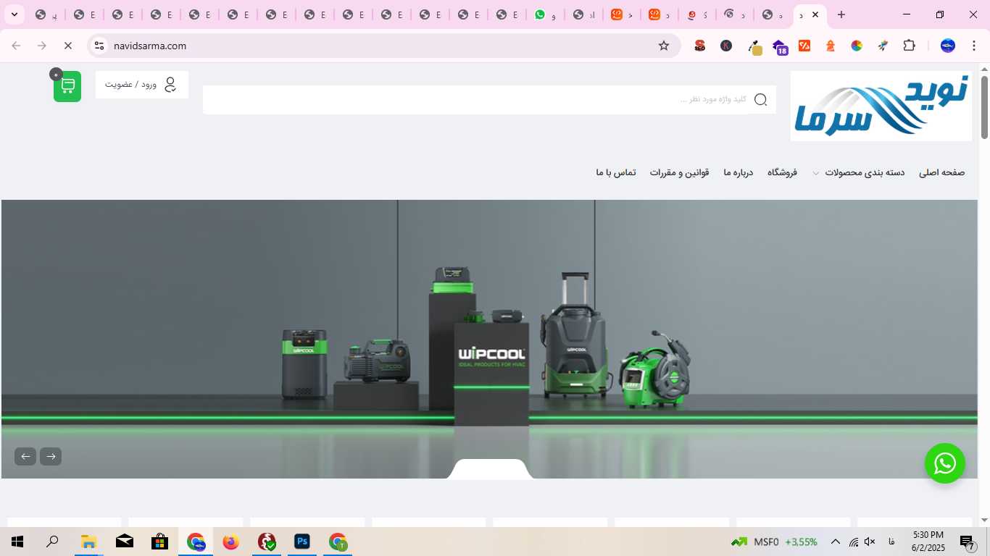Go back with browser back arrow
Image resolution: width=990 pixels, height=556 pixels.
point(16,46)
